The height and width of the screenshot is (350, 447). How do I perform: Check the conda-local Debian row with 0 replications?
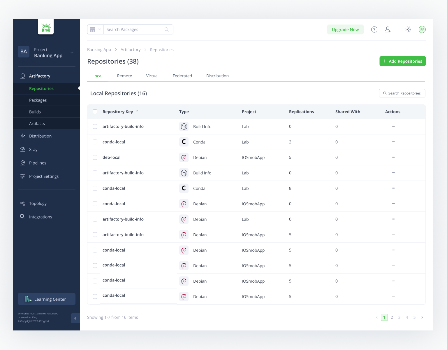click(x=95, y=204)
